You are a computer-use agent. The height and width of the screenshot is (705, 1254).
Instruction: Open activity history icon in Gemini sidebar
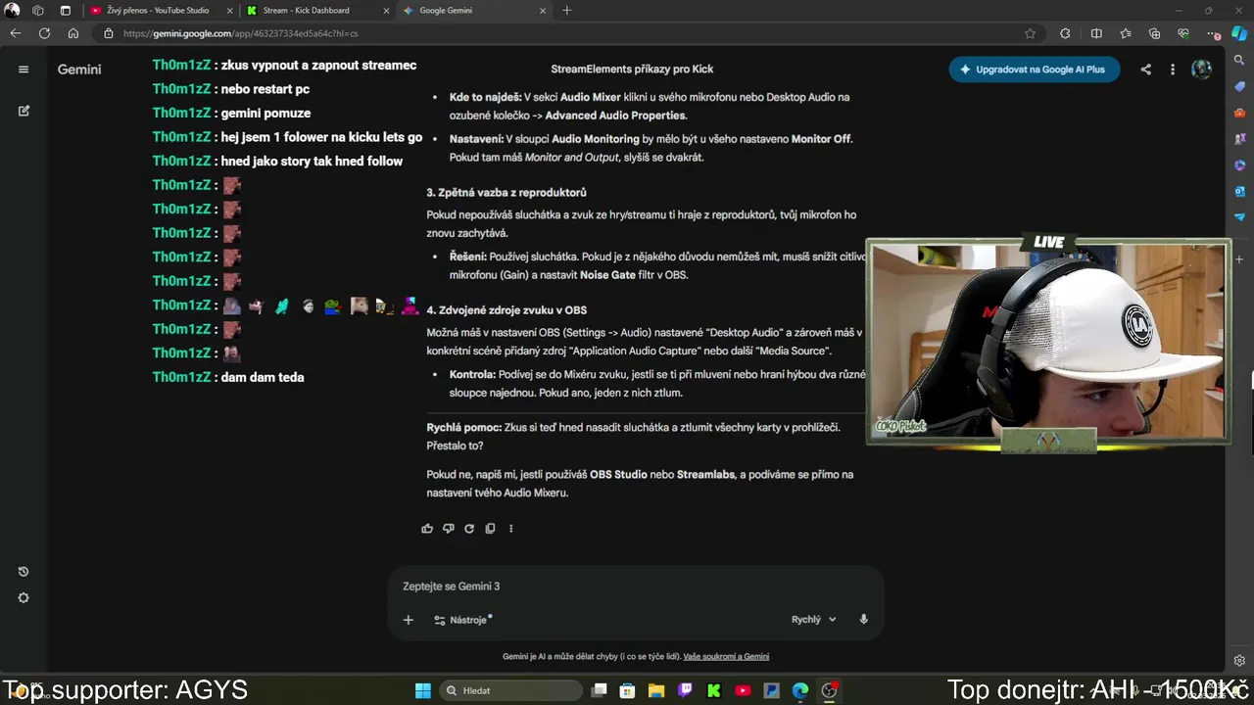click(24, 572)
